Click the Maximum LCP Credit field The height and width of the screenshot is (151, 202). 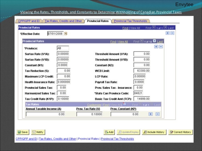click(x=64, y=76)
